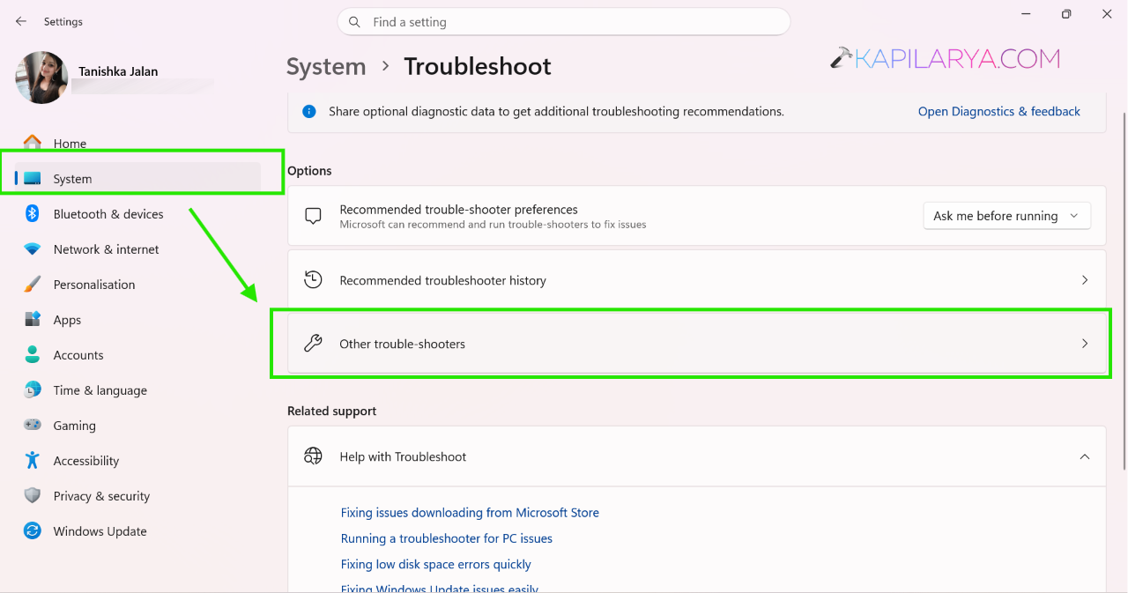Click the Gaming controller icon
Image resolution: width=1128 pixels, height=593 pixels.
[33, 425]
